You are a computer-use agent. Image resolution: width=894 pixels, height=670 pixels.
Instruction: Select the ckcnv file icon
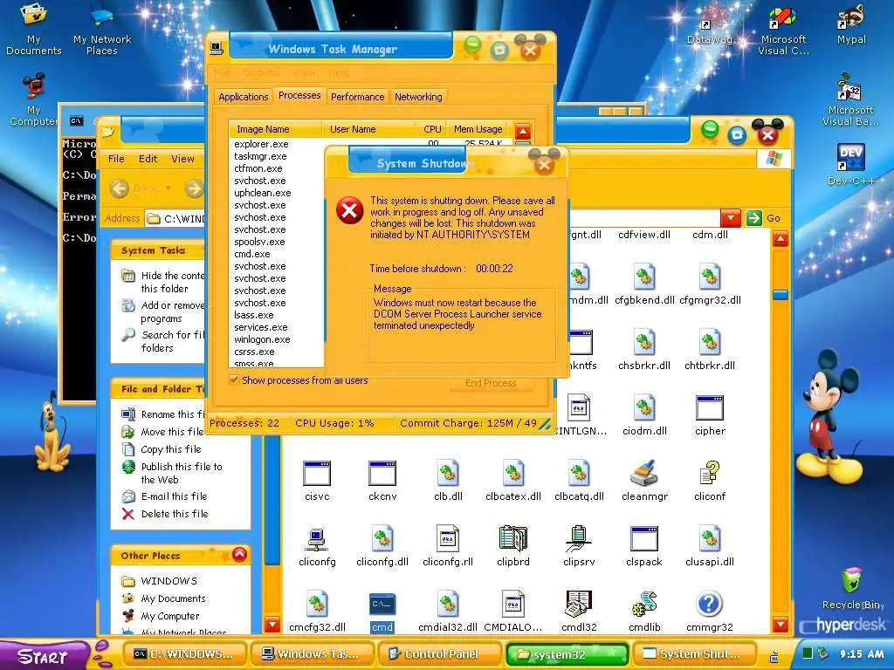[382, 481]
